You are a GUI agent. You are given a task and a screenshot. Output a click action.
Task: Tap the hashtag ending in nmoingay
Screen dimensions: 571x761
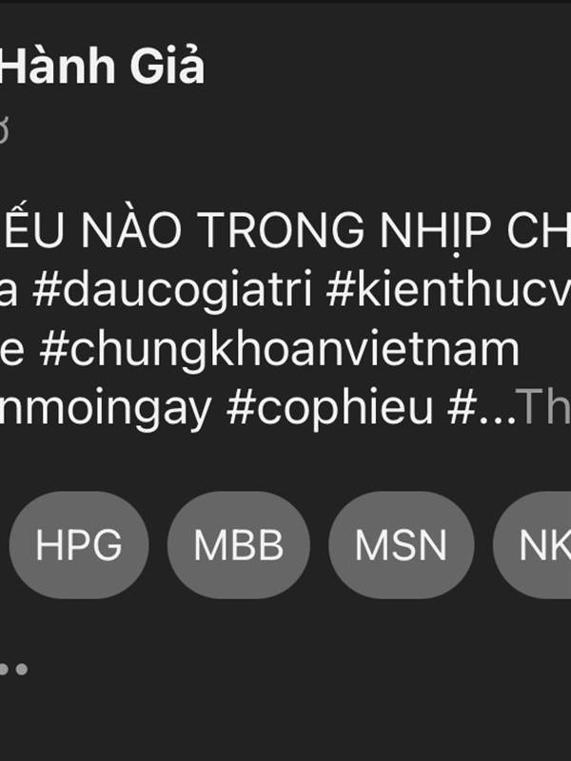[x=106, y=410]
